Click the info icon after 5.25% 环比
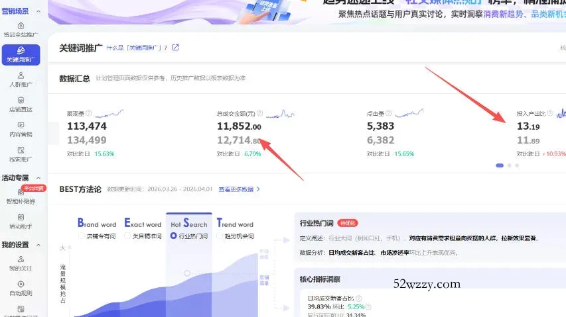 point(368,307)
